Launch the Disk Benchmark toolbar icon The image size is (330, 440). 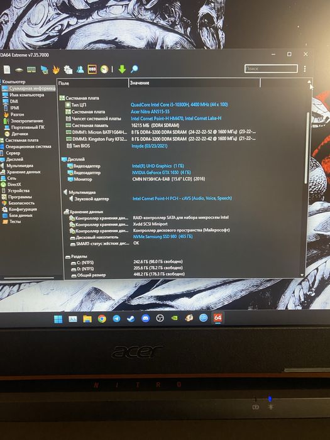coord(19,70)
